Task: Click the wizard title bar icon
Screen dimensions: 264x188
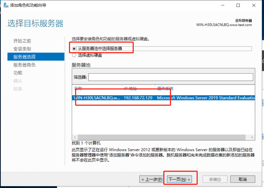Action: click(6, 5)
